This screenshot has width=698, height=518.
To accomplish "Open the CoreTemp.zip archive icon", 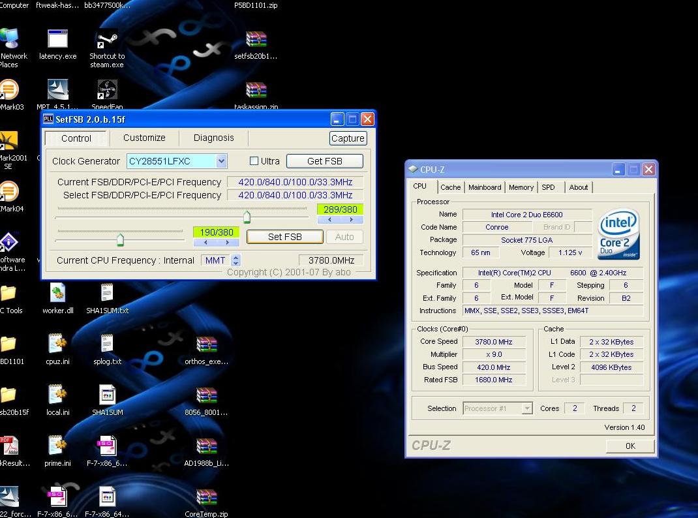I will (x=207, y=497).
